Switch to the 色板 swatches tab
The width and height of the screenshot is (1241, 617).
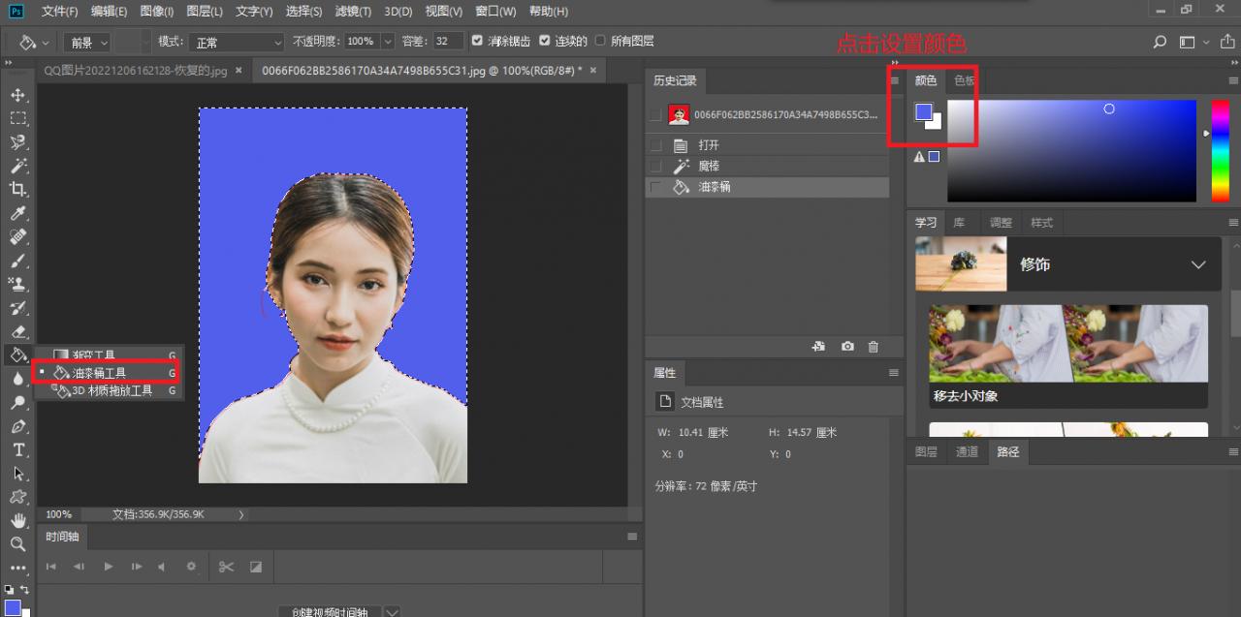pyautogui.click(x=965, y=80)
